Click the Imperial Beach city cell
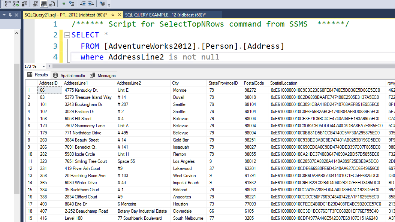Image resolution: width=395 pixels, height=222 pixels. tap(189, 183)
